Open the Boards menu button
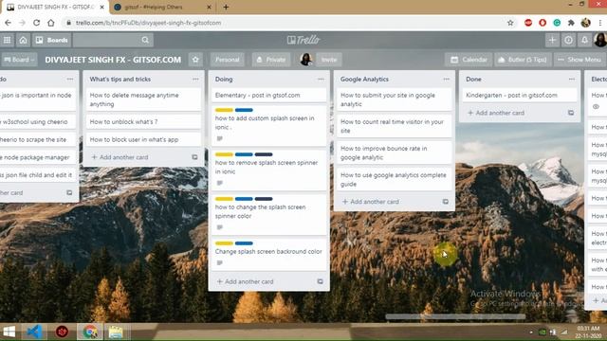The image size is (607, 341). click(52, 40)
